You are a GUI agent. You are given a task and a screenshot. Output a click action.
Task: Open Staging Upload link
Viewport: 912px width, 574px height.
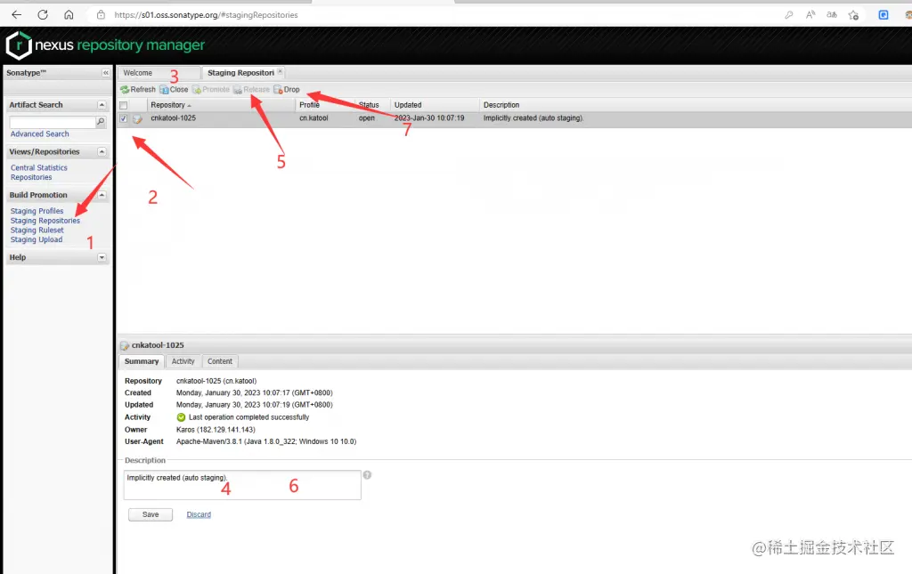coord(37,239)
